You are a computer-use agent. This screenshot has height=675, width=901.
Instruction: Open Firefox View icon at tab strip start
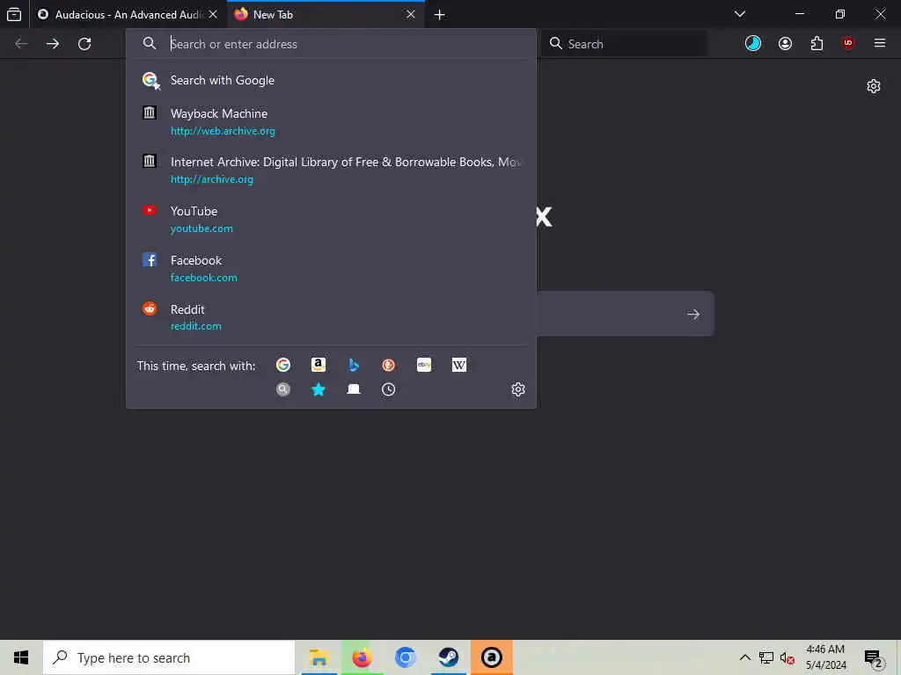point(14,14)
